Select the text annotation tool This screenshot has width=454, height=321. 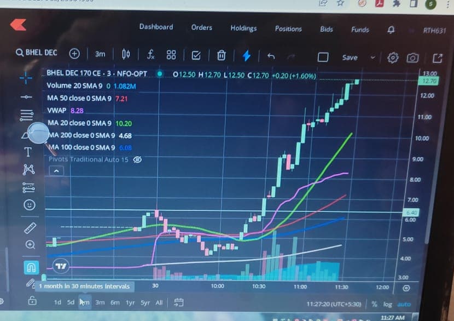(x=28, y=152)
